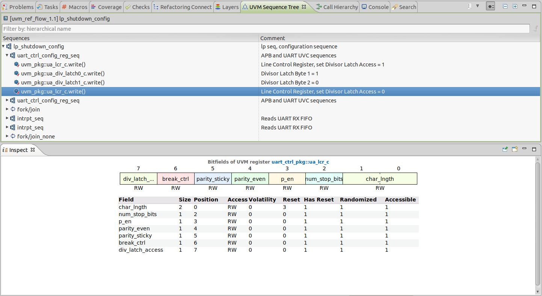Image resolution: width=542 pixels, height=296 pixels.
Task: Toggle the highlighted grid view mode button
Action: [491, 7]
